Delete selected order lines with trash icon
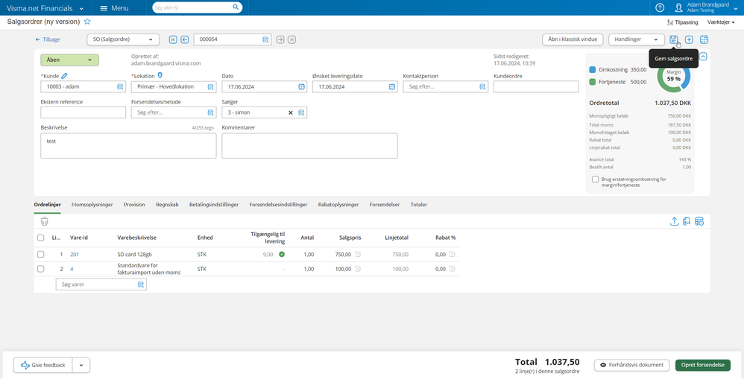Viewport: 744px width, 379px height. click(44, 221)
